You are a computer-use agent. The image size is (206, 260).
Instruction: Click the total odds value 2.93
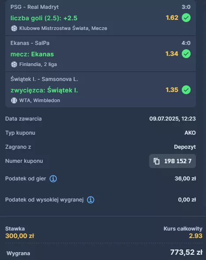click(195, 236)
